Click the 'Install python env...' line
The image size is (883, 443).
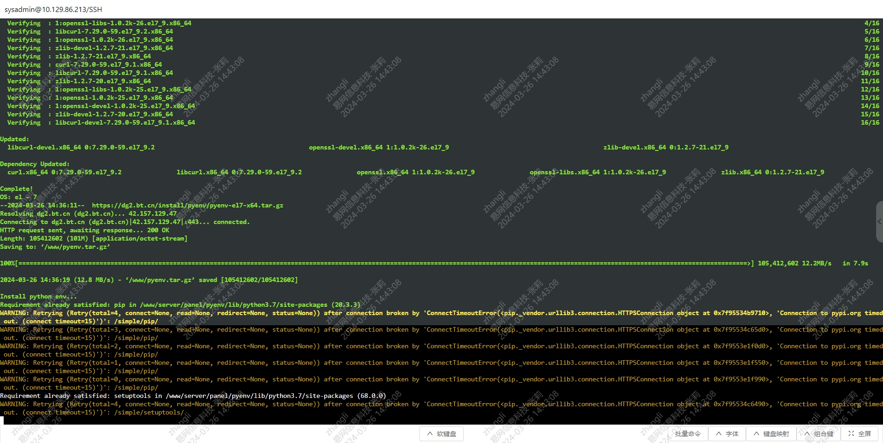pyautogui.click(x=39, y=296)
